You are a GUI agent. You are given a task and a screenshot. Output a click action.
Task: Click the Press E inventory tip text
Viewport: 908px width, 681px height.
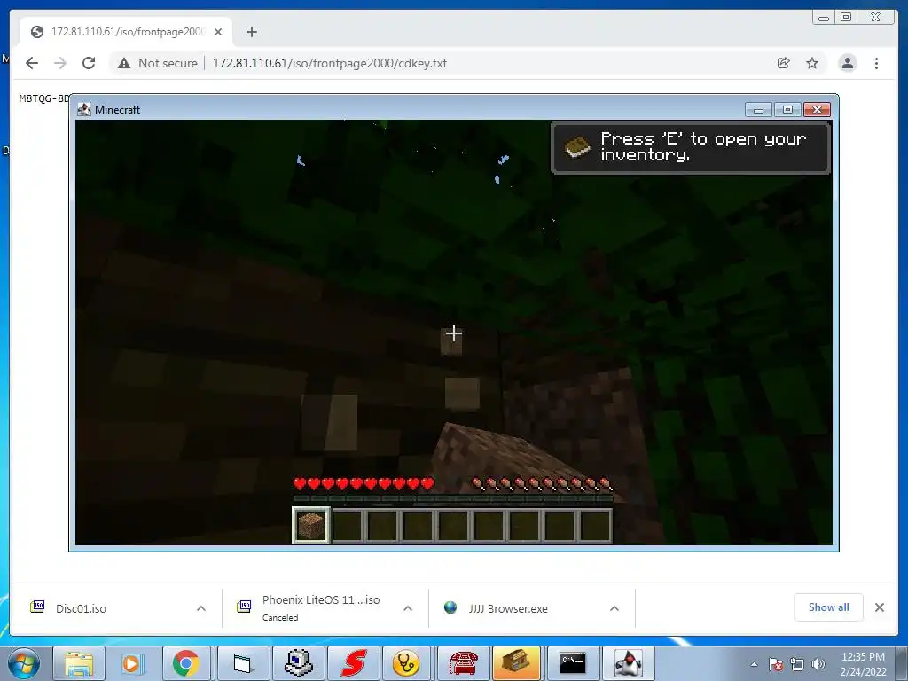click(x=703, y=146)
